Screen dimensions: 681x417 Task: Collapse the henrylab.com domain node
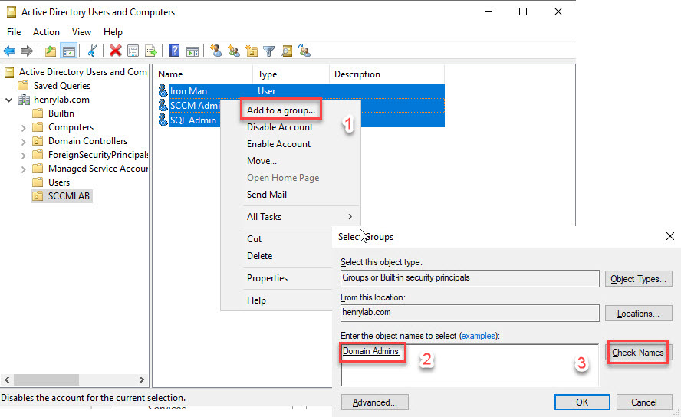9,100
